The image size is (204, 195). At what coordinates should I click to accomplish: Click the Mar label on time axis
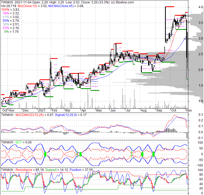coord(68,110)
